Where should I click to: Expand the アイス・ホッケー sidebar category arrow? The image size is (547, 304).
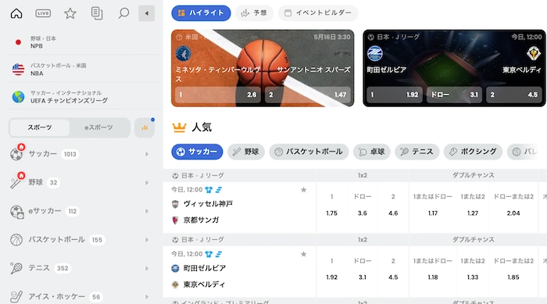coord(147,297)
